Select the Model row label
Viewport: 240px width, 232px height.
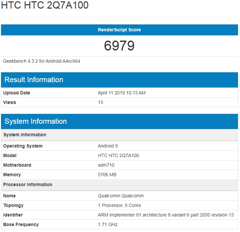pyautogui.click(x=10, y=155)
